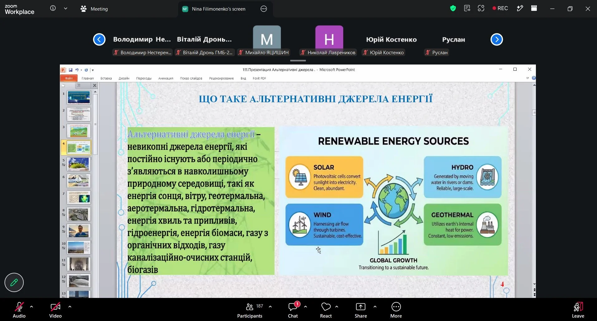Open meeting info icon

pos(53,8)
